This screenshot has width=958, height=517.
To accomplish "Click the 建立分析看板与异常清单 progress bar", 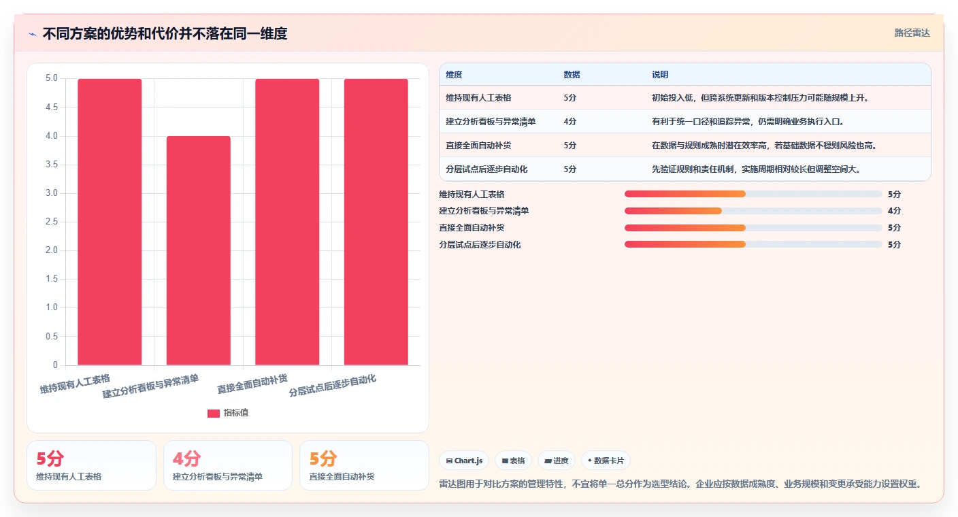I will pyautogui.click(x=753, y=211).
